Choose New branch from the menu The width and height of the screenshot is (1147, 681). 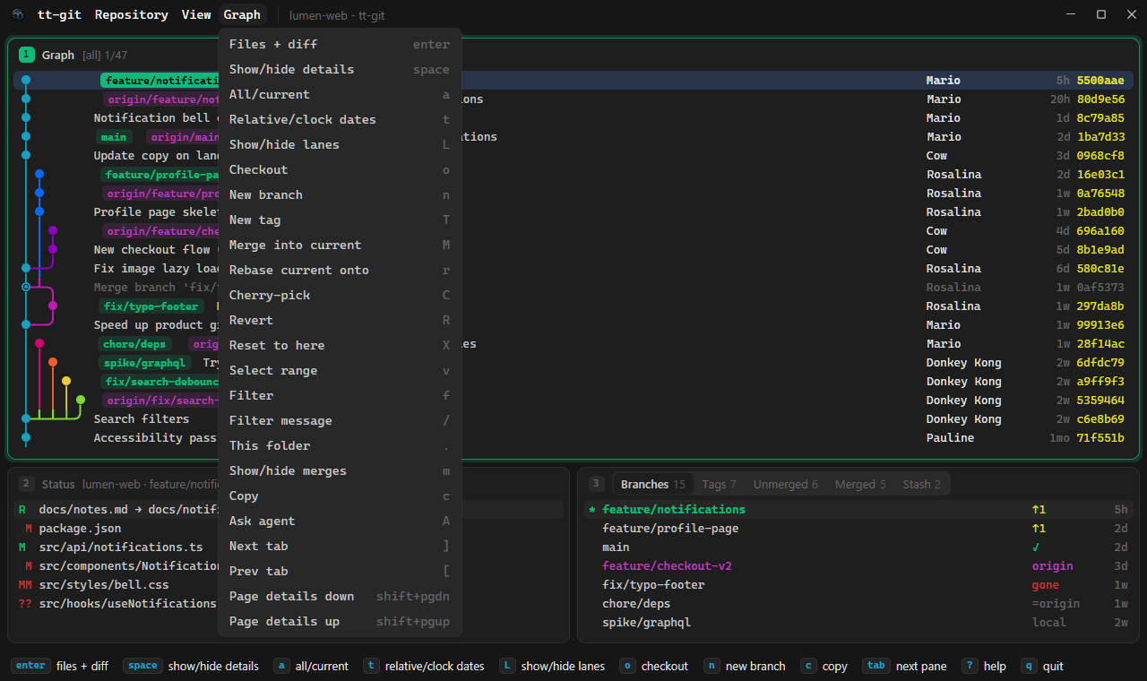340,194
